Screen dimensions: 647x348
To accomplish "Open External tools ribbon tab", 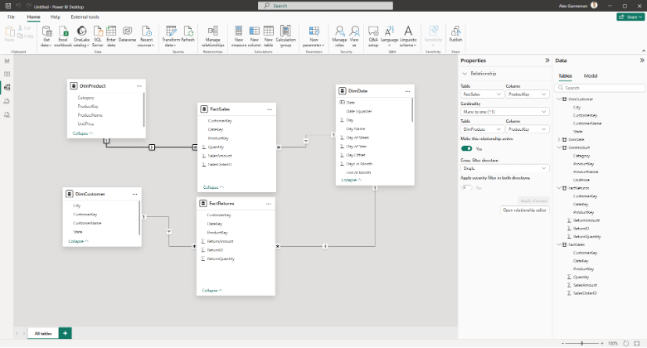I will (x=85, y=17).
